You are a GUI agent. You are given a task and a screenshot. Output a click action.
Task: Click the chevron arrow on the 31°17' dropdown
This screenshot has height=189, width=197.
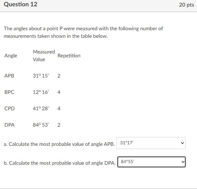(x=182, y=143)
